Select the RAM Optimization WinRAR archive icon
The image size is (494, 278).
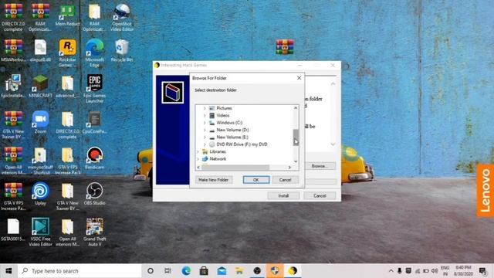[x=40, y=12]
